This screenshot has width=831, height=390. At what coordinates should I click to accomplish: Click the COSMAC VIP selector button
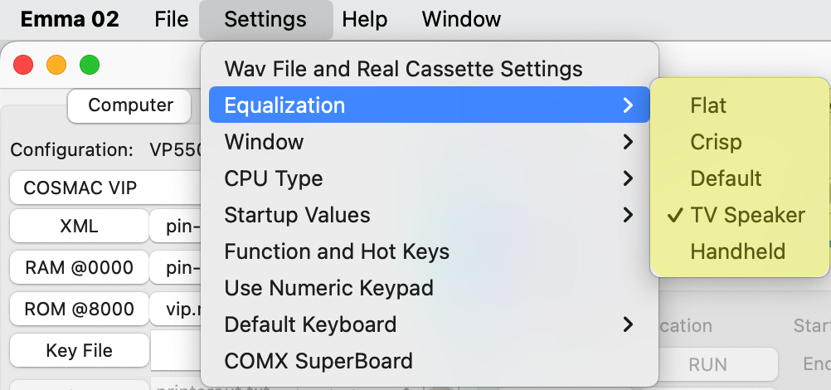80,188
